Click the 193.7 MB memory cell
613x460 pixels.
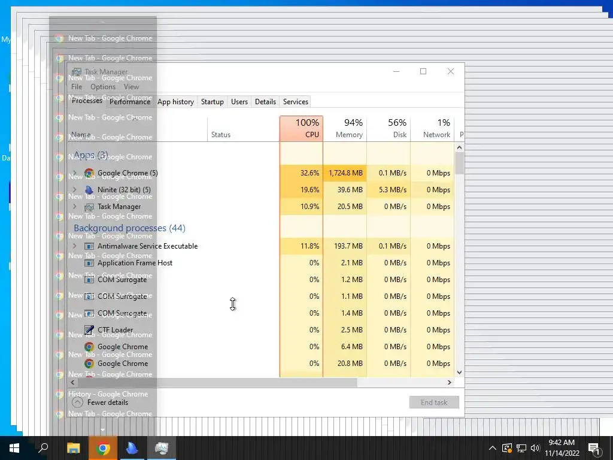(x=345, y=246)
